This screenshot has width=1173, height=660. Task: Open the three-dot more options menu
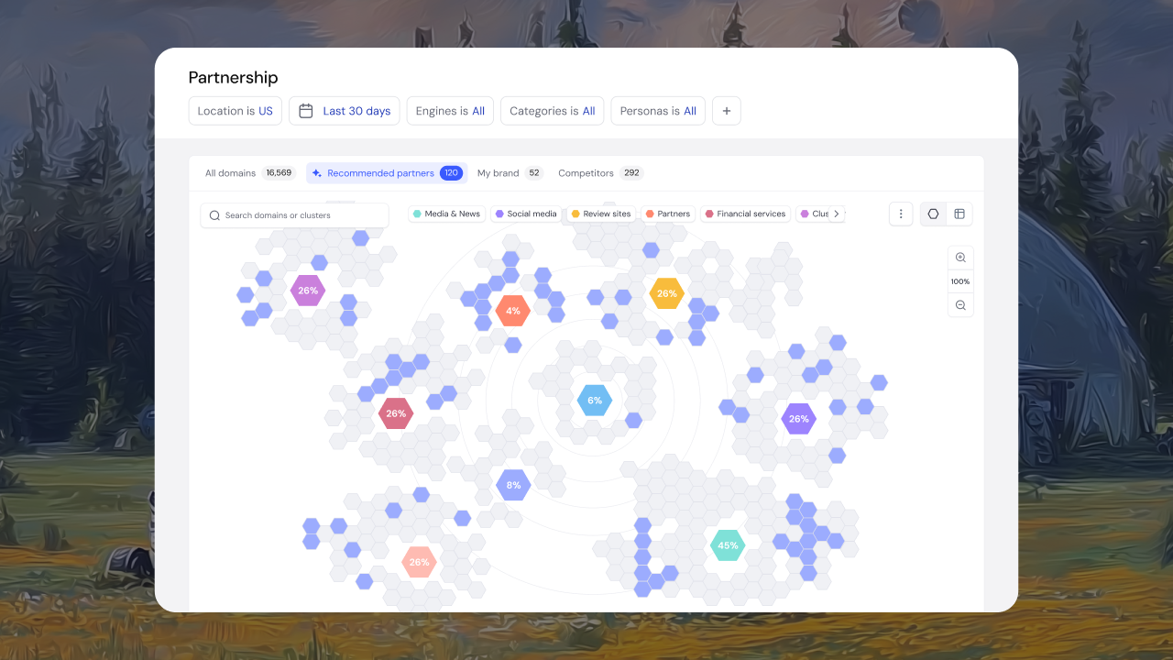click(x=901, y=214)
